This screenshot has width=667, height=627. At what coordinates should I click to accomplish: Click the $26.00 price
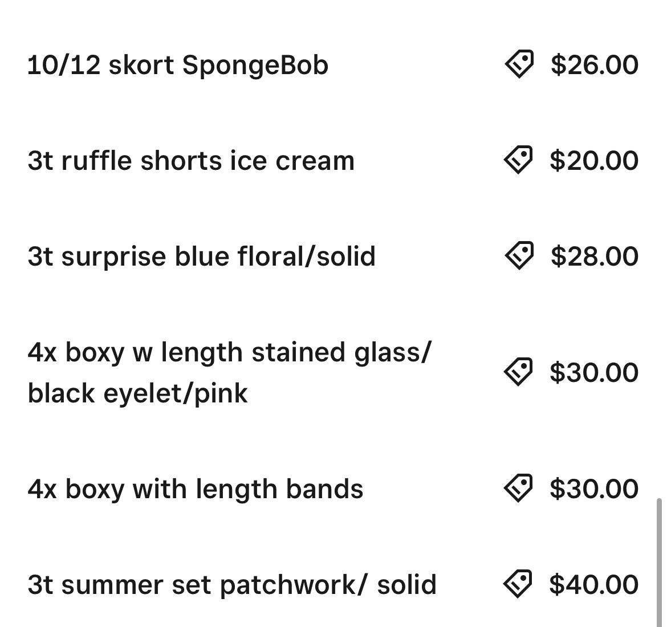[594, 64]
